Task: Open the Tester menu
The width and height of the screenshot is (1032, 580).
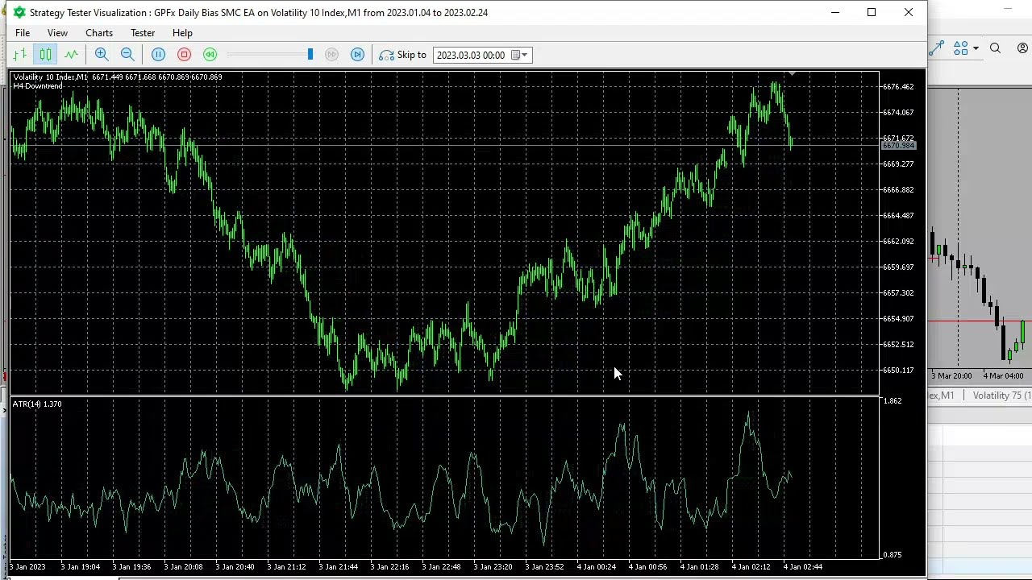Action: click(143, 33)
